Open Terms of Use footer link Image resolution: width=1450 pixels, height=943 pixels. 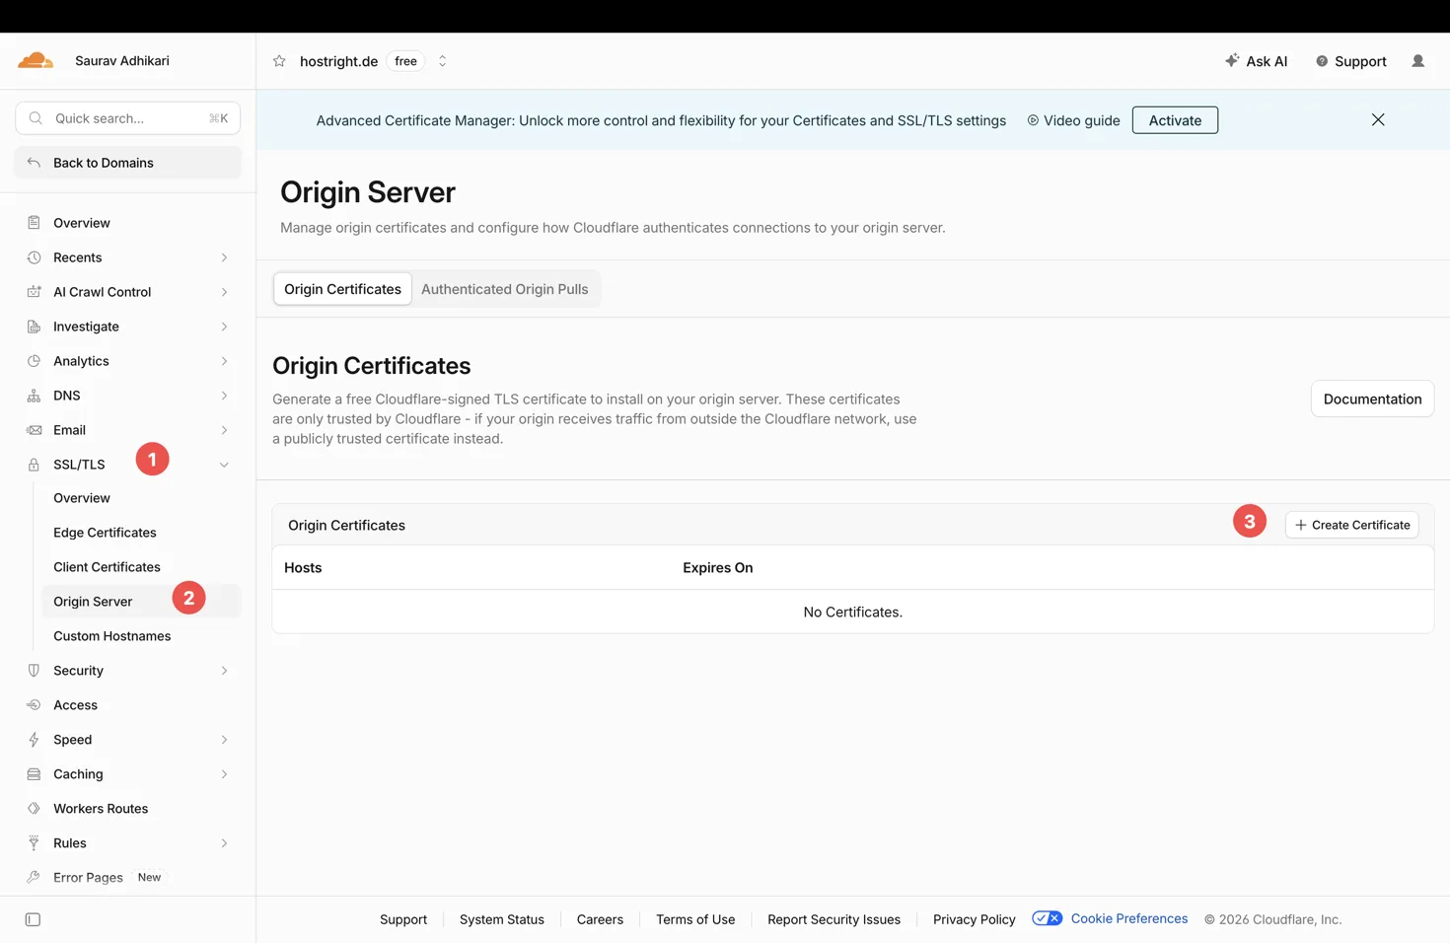[x=695, y=919]
